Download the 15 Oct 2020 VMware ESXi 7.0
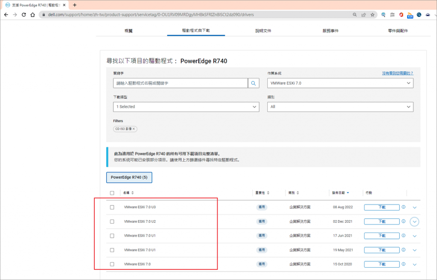The height and width of the screenshot is (280, 437). (382, 264)
